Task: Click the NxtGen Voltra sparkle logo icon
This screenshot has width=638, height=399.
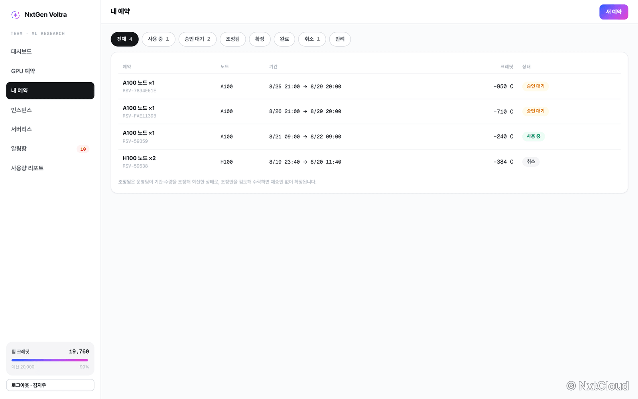Action: 16,15
